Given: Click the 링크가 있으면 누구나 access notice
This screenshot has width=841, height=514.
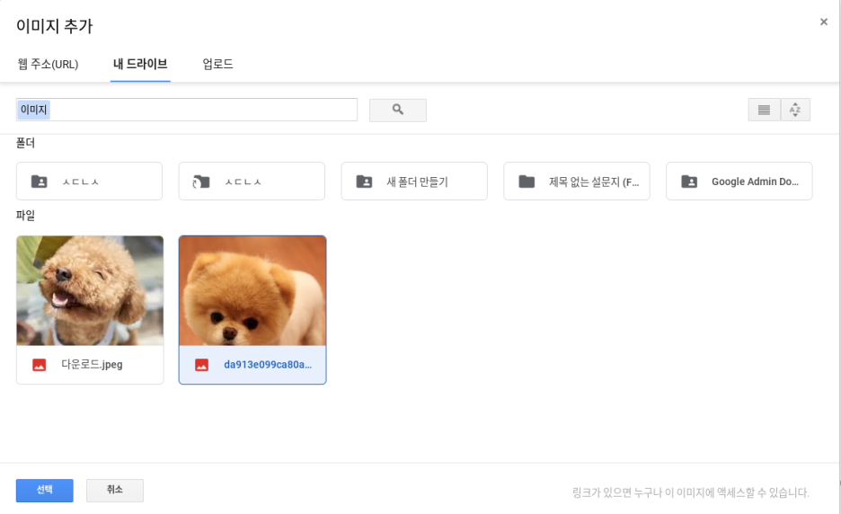Looking at the screenshot, I should (690, 492).
